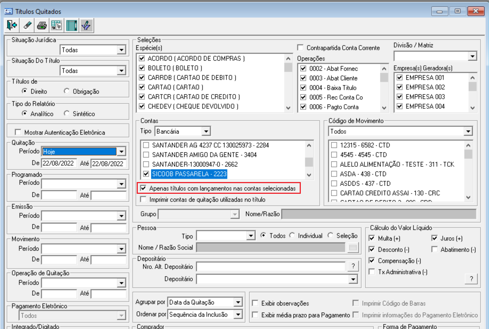The width and height of the screenshot is (489, 329).
Task: Click the Quitação De date field
Action: tap(59, 163)
